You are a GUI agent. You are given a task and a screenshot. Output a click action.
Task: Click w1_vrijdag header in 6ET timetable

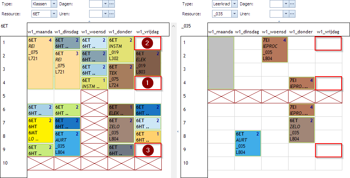pos(147,32)
